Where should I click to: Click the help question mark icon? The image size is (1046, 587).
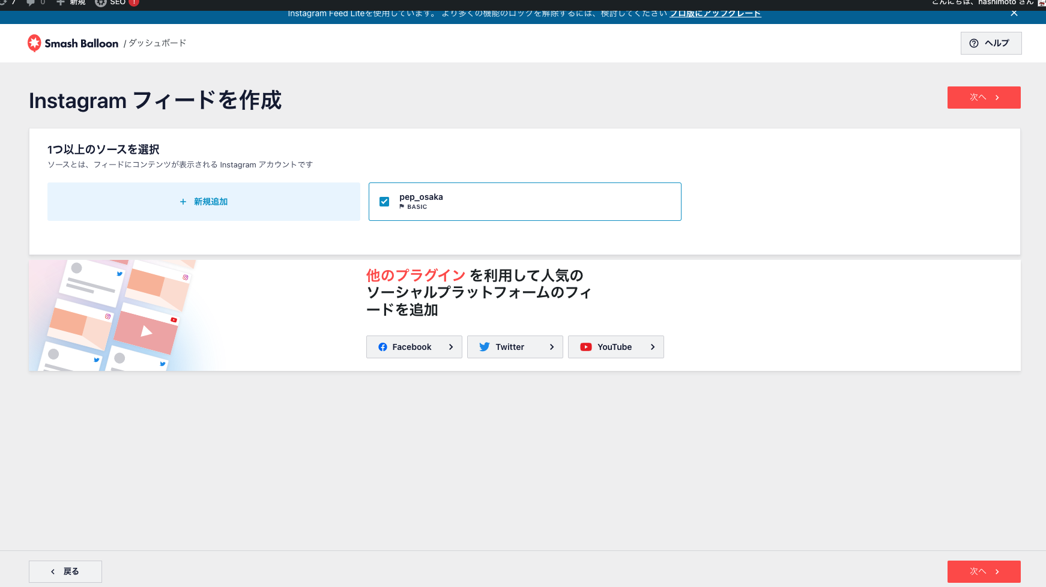pos(974,43)
